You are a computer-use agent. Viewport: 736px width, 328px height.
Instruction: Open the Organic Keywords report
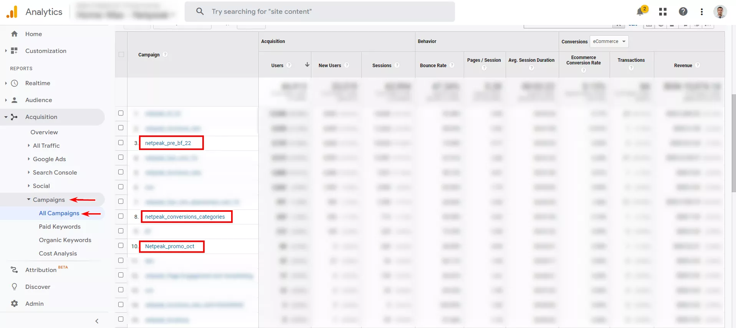[x=65, y=240]
